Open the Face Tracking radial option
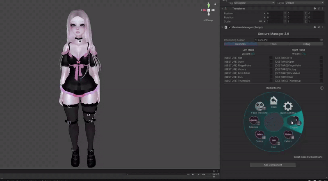The image size is (328, 181). tap(259, 106)
